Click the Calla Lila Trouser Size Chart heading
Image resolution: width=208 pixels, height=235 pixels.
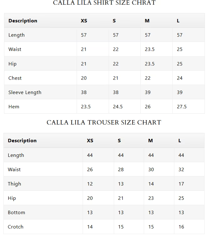104,122
